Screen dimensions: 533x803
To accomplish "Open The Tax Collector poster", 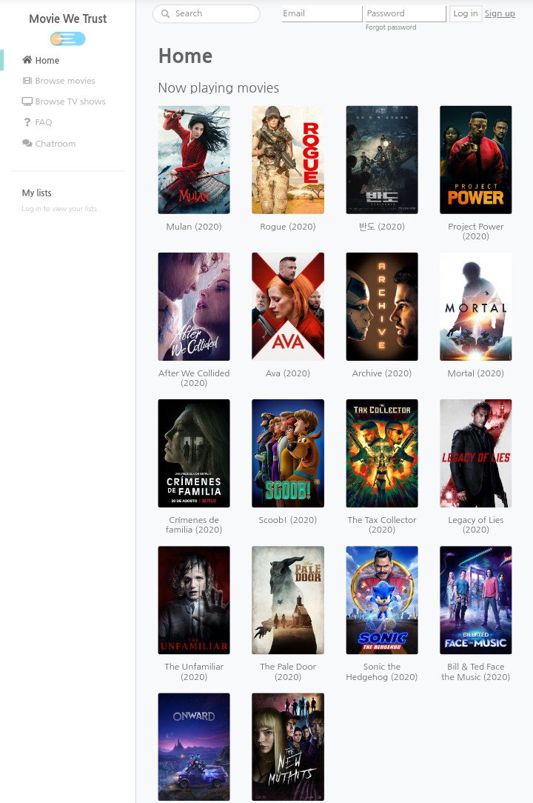I will pyautogui.click(x=382, y=453).
